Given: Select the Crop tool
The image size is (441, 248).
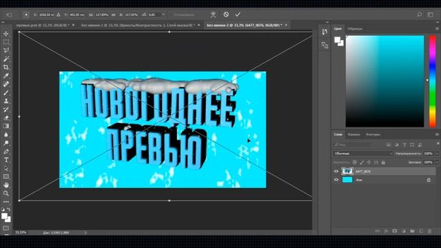Looking at the screenshot, I should coord(6,68).
